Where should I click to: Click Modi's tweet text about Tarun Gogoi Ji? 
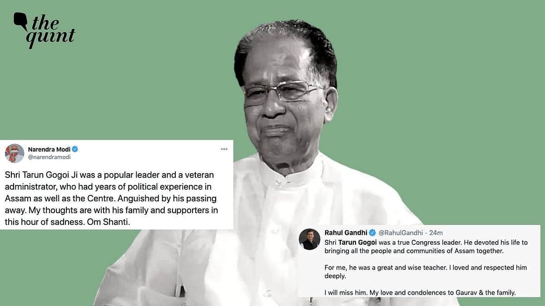click(111, 199)
